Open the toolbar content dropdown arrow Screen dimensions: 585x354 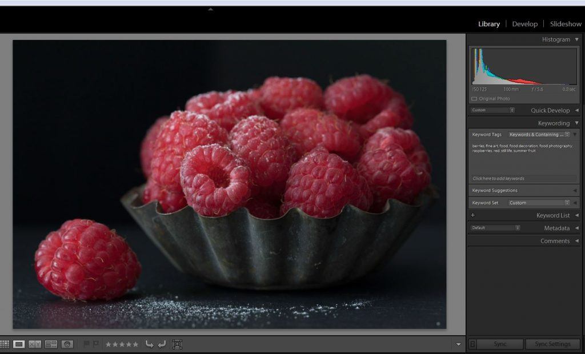[x=458, y=344]
